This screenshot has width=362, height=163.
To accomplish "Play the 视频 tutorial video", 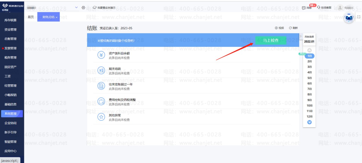I will pyautogui.click(x=279, y=28).
